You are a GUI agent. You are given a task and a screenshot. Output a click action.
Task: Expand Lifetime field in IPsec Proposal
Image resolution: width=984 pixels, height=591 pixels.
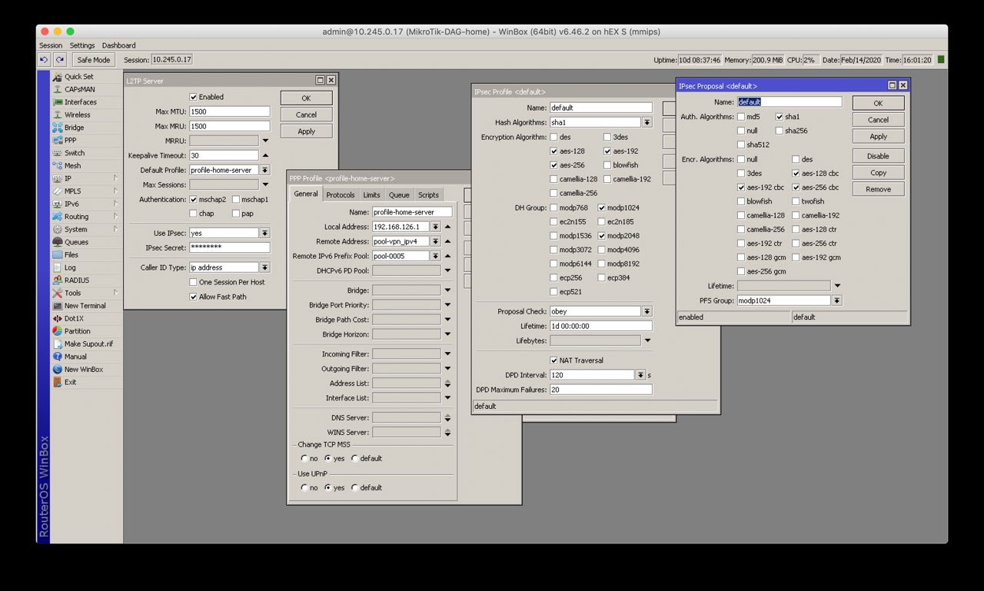837,286
